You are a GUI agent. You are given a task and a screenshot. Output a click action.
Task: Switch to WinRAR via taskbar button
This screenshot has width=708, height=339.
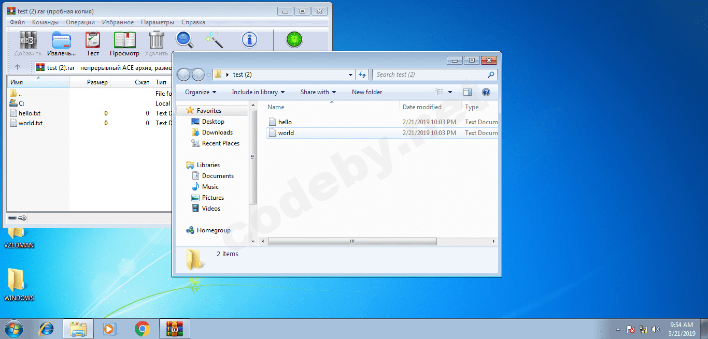pos(175,329)
